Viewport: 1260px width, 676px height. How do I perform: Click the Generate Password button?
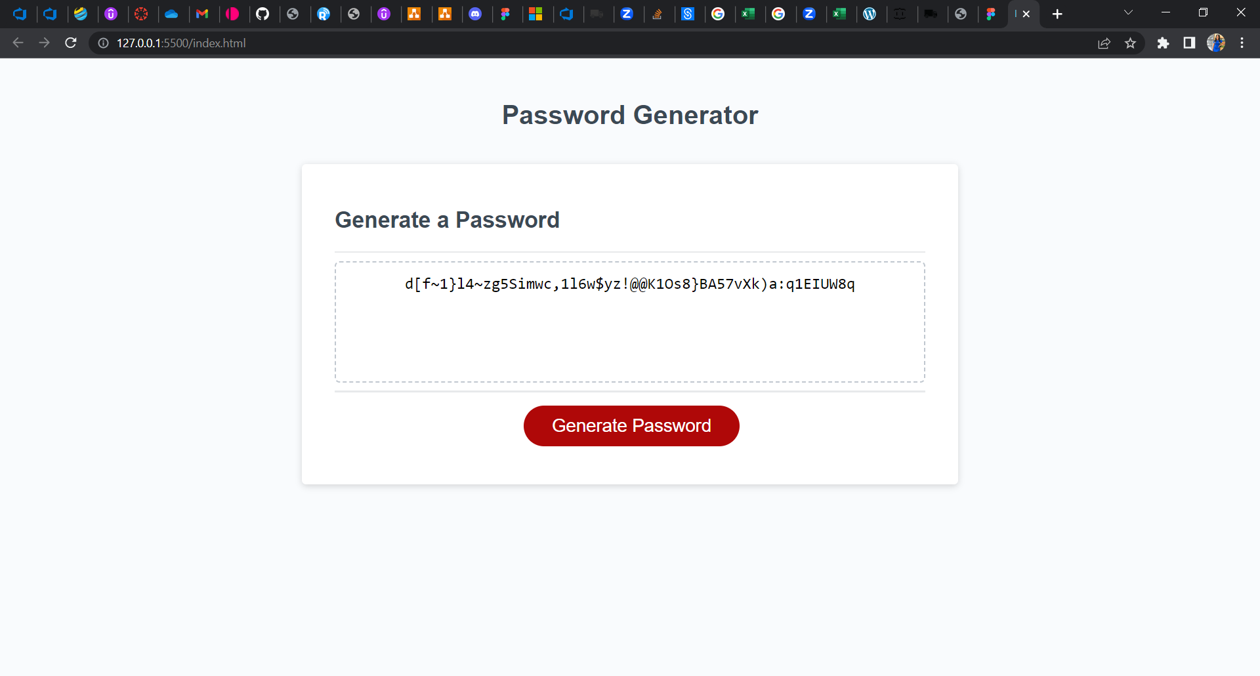point(631,425)
